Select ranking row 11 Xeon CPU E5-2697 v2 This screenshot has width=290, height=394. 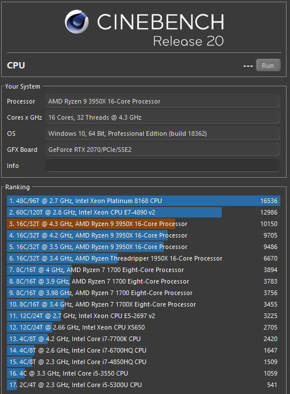[x=144, y=316]
